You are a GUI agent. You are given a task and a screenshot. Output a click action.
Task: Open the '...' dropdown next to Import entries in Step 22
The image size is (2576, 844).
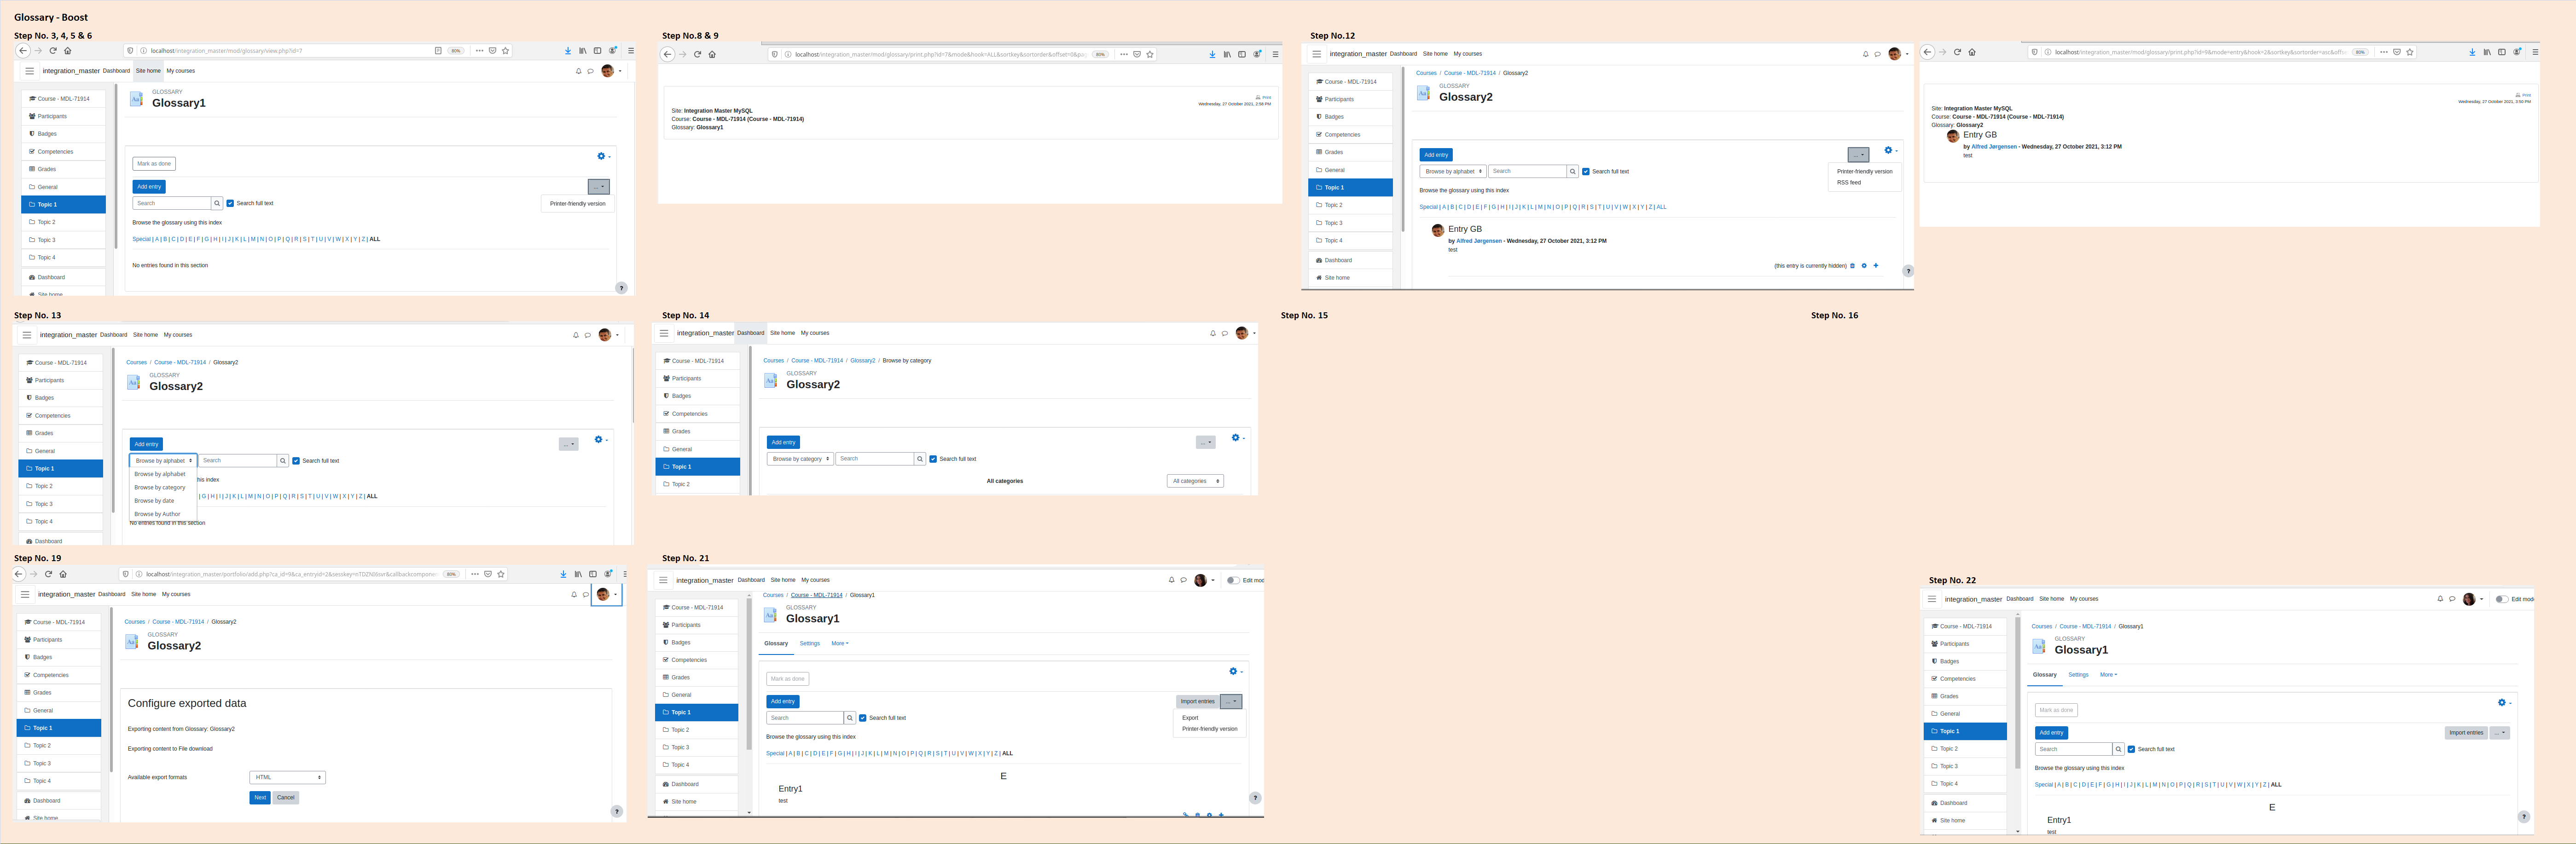tap(2500, 733)
